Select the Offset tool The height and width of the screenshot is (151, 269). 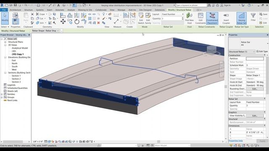click(70, 15)
